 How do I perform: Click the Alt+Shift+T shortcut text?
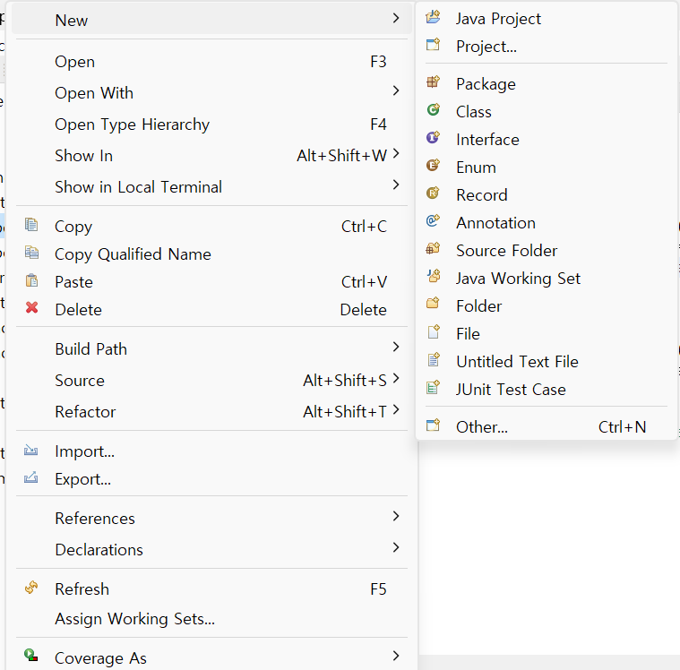click(345, 411)
